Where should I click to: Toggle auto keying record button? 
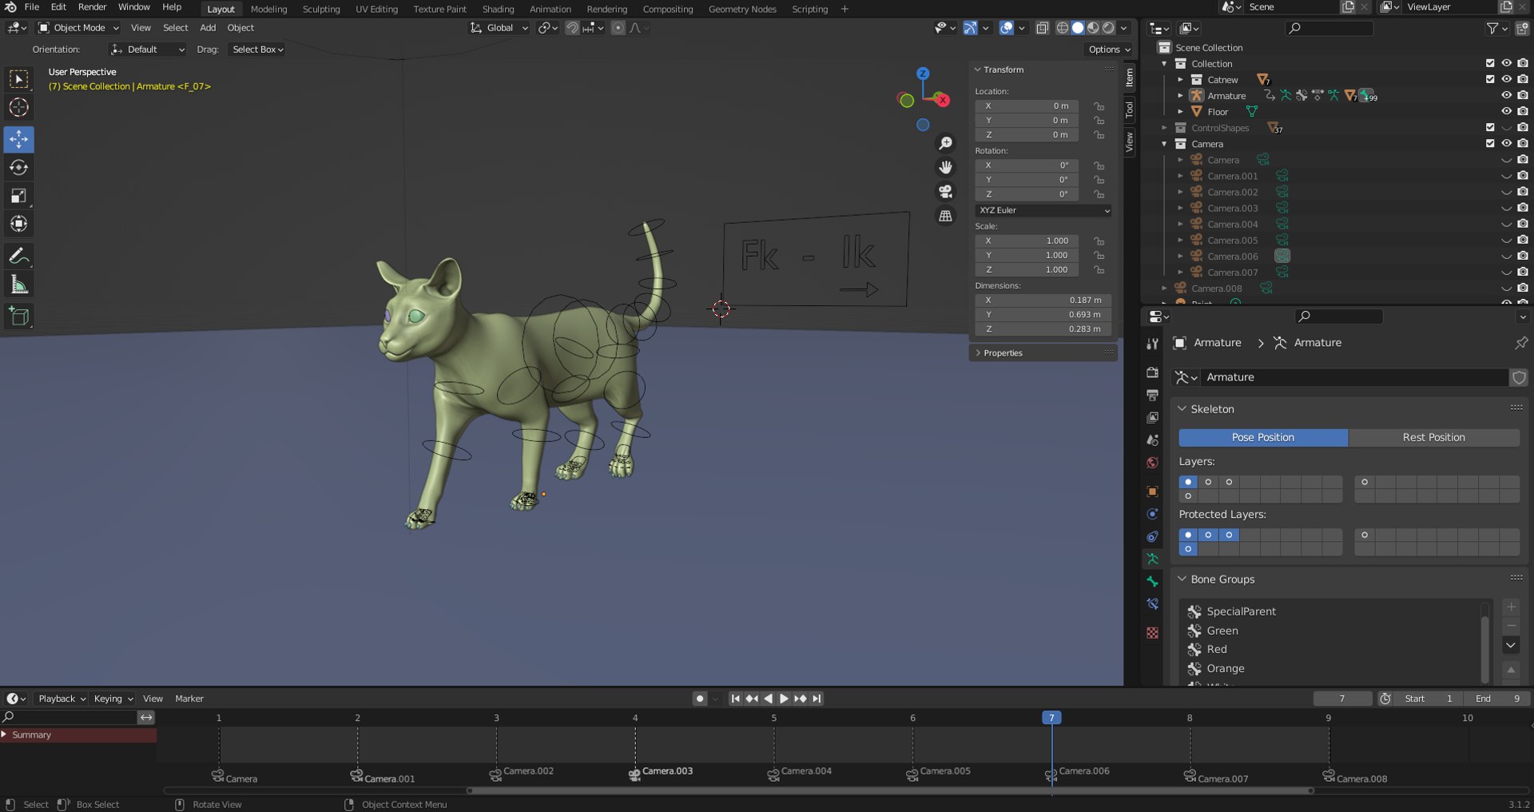click(700, 699)
